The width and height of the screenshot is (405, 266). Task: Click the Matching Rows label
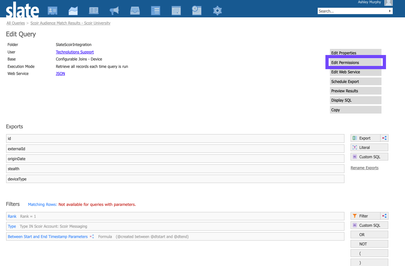coord(43,205)
